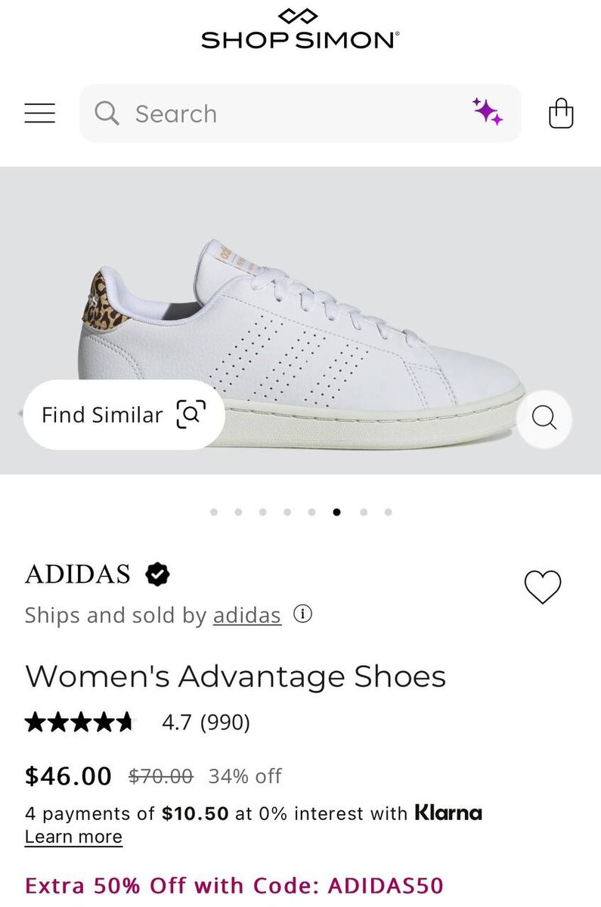Image resolution: width=601 pixels, height=907 pixels.
Task: Toggle the wishlist heart for this shoe
Action: pyautogui.click(x=543, y=587)
